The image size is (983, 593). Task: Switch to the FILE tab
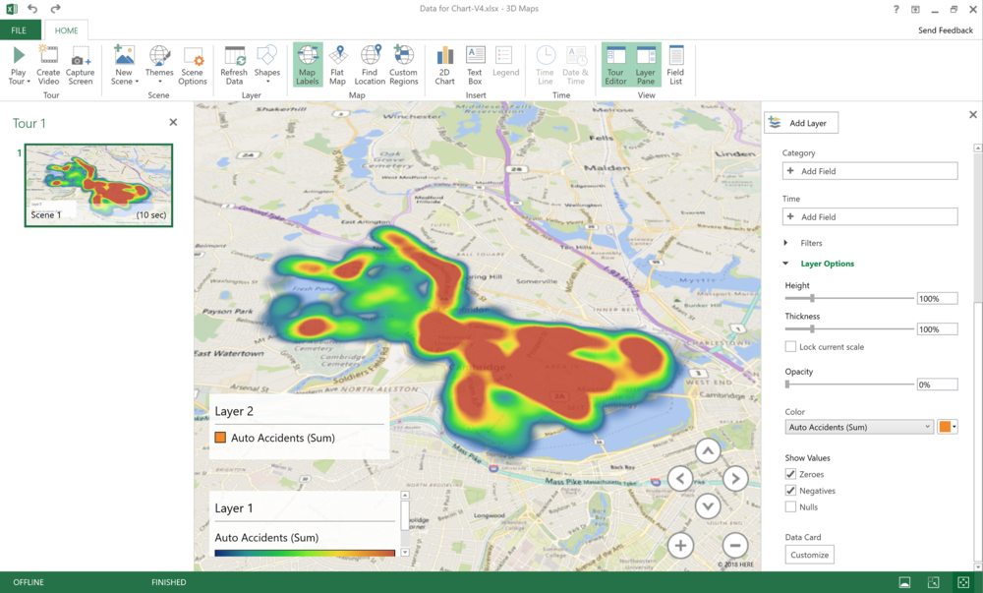pos(19,30)
